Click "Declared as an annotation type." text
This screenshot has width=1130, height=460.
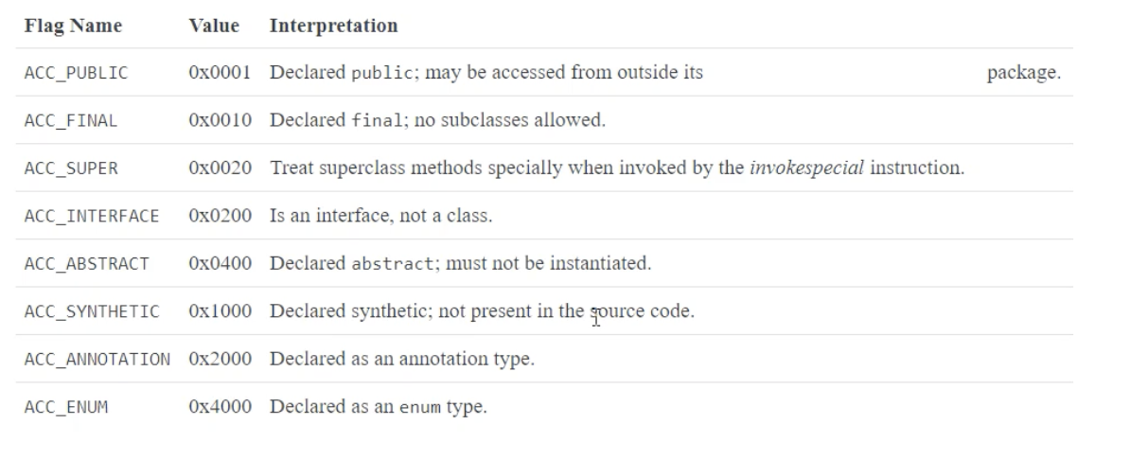(x=401, y=360)
